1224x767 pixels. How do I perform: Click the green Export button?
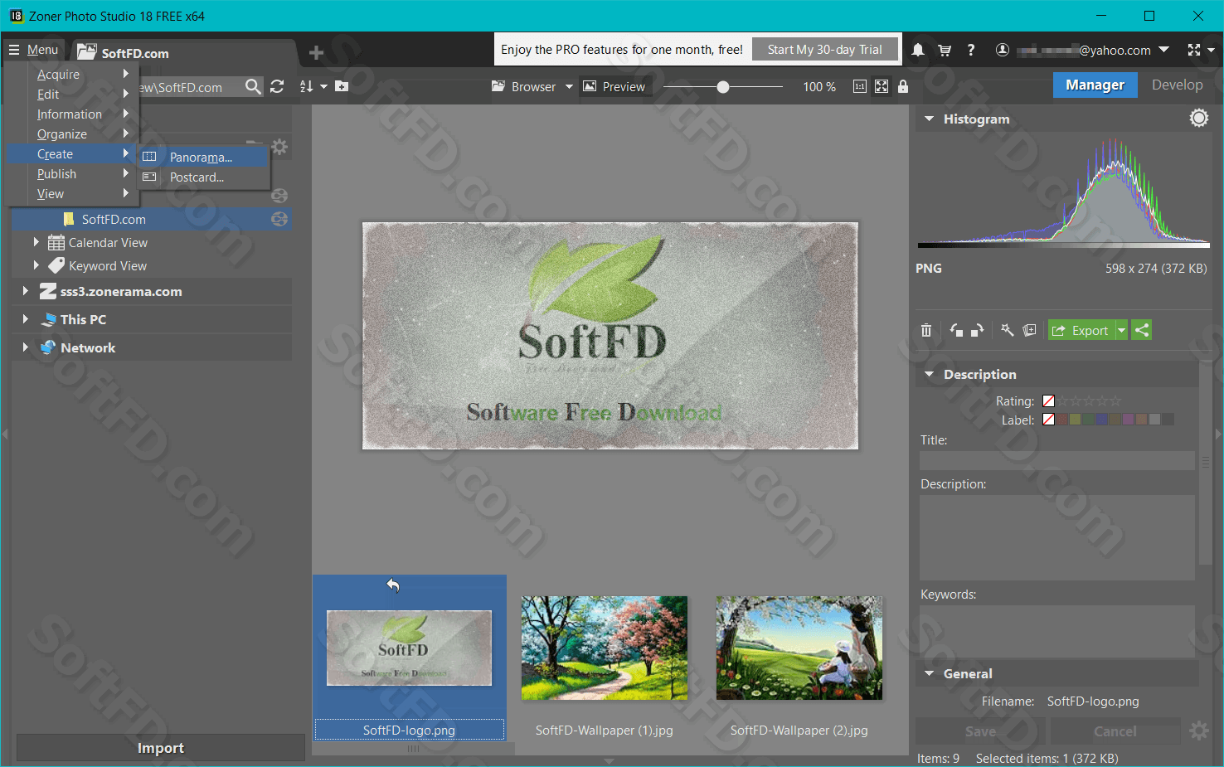[x=1081, y=330]
